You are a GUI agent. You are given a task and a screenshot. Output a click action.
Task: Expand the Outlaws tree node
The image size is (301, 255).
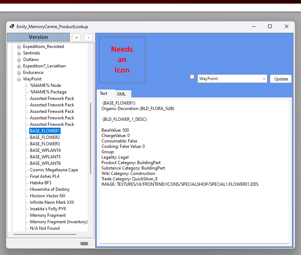click(x=19, y=60)
